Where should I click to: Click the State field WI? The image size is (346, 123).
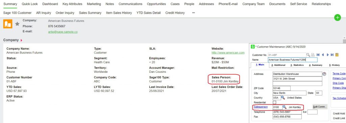(319, 93)
